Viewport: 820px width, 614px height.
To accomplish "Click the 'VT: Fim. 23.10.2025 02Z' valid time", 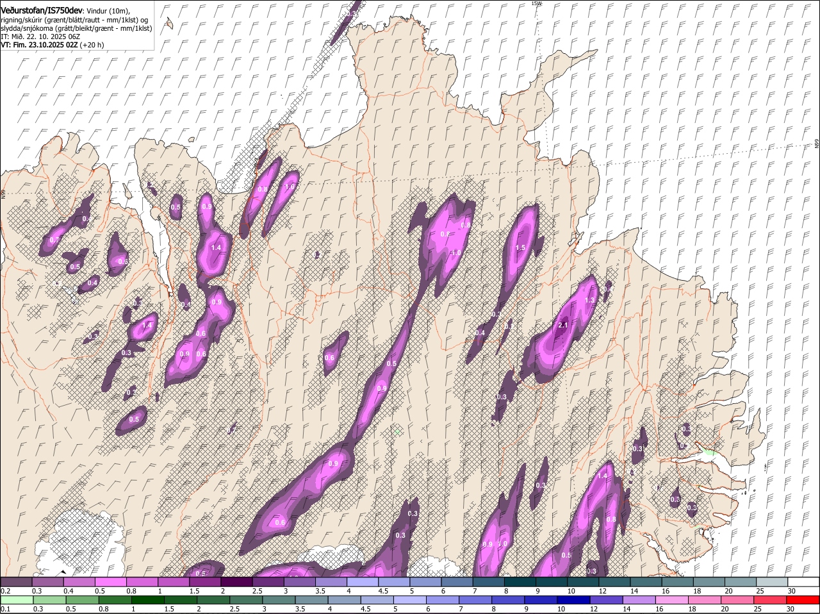I will pyautogui.click(x=40, y=45).
